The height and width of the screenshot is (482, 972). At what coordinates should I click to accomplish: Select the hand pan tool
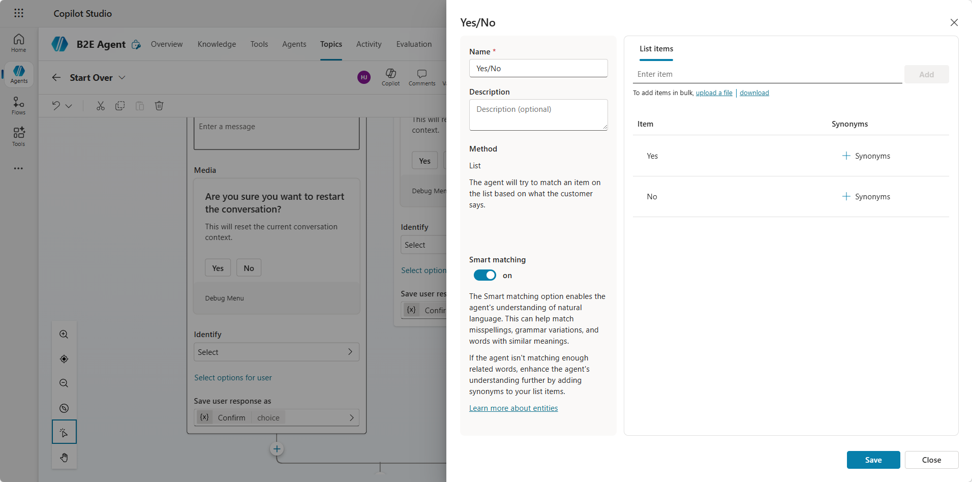pyautogui.click(x=64, y=458)
